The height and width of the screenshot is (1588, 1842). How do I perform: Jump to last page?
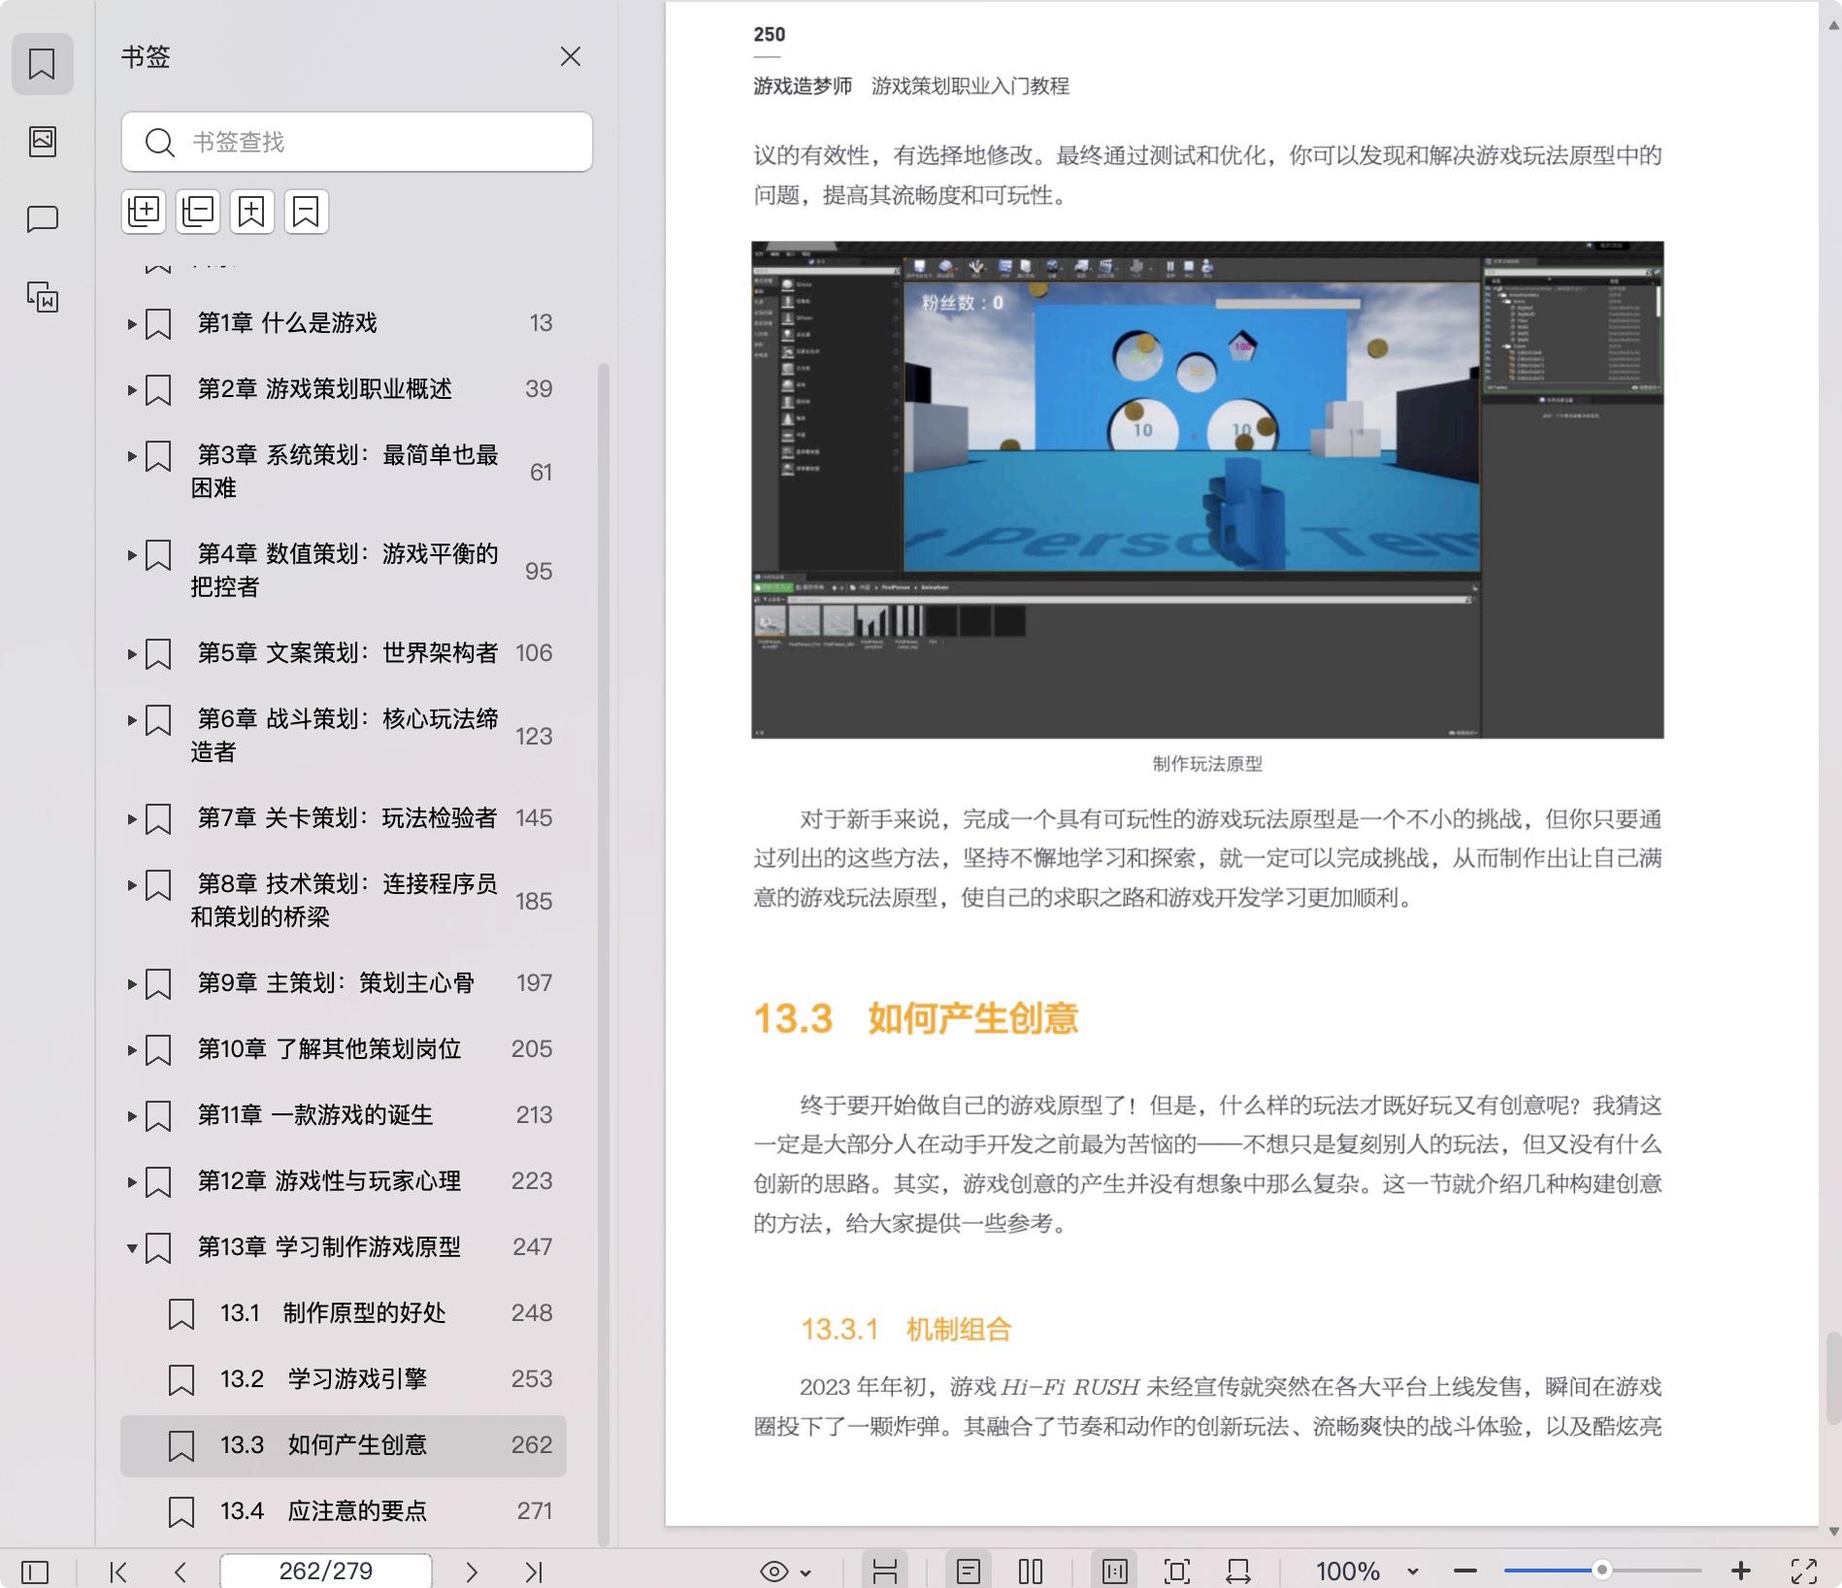pyautogui.click(x=534, y=1571)
